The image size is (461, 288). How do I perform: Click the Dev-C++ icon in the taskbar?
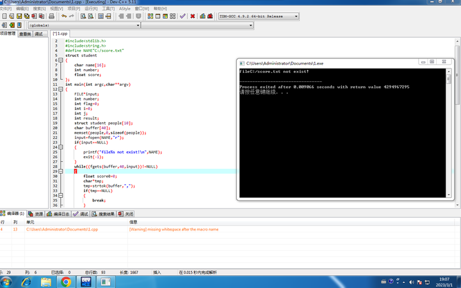(x=86, y=282)
